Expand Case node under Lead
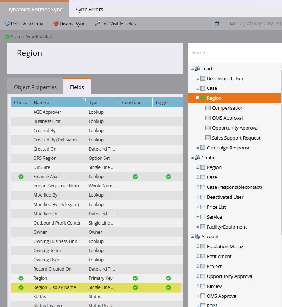Viewport: 282px width, 307px height. 198,88
